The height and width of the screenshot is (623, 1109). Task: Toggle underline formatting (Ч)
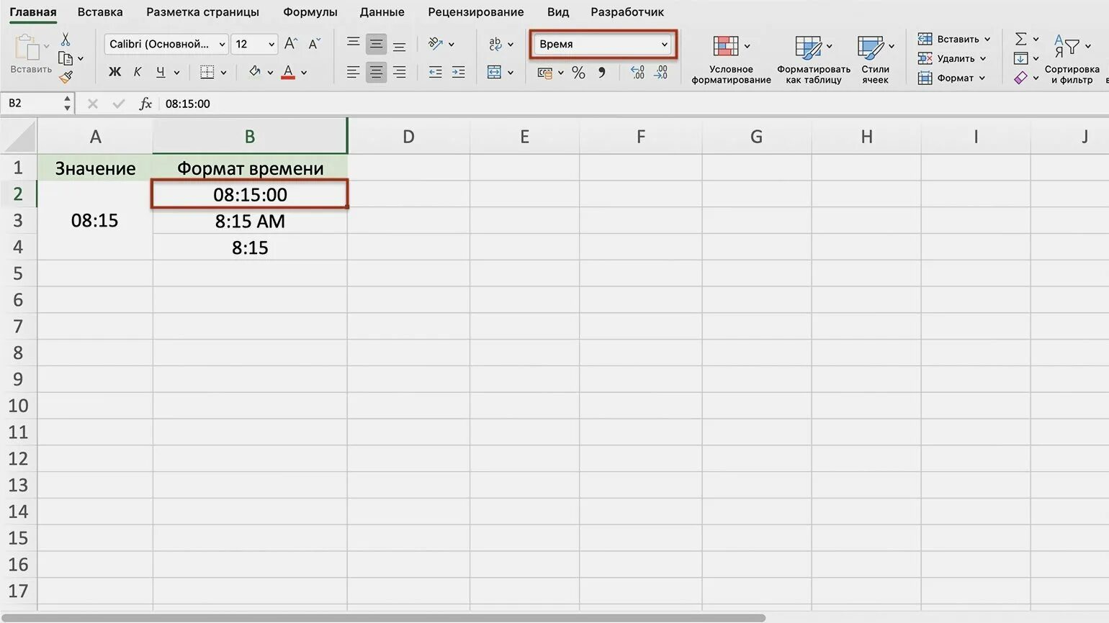point(160,72)
